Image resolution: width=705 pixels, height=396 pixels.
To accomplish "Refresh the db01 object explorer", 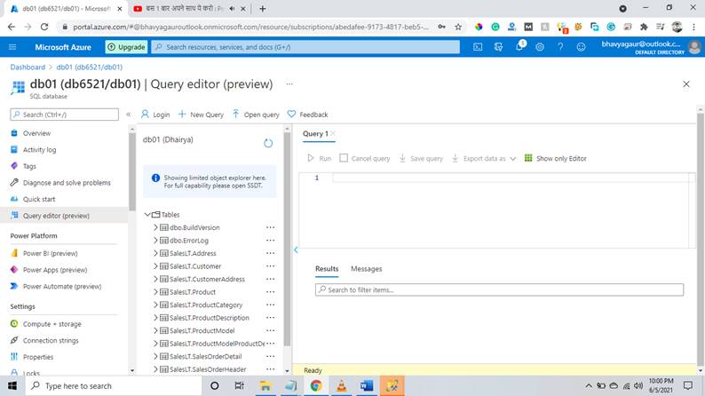I will tap(268, 143).
